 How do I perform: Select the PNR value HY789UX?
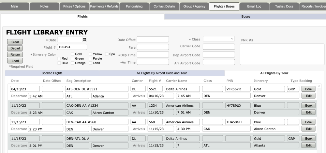click(x=238, y=106)
